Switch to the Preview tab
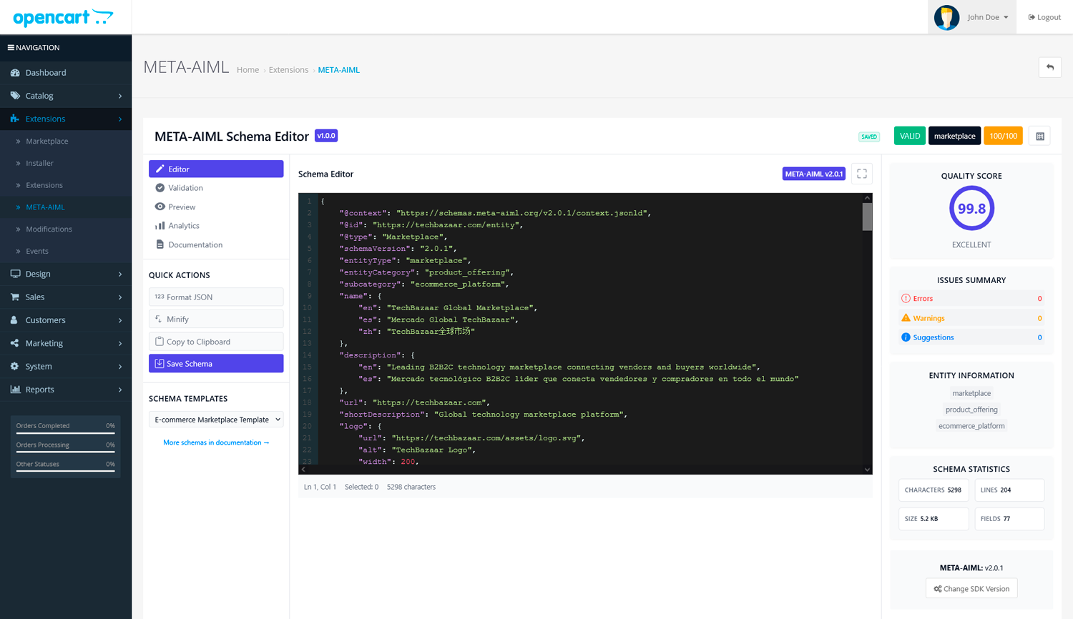Viewport: 1073px width, 619px height. point(216,207)
